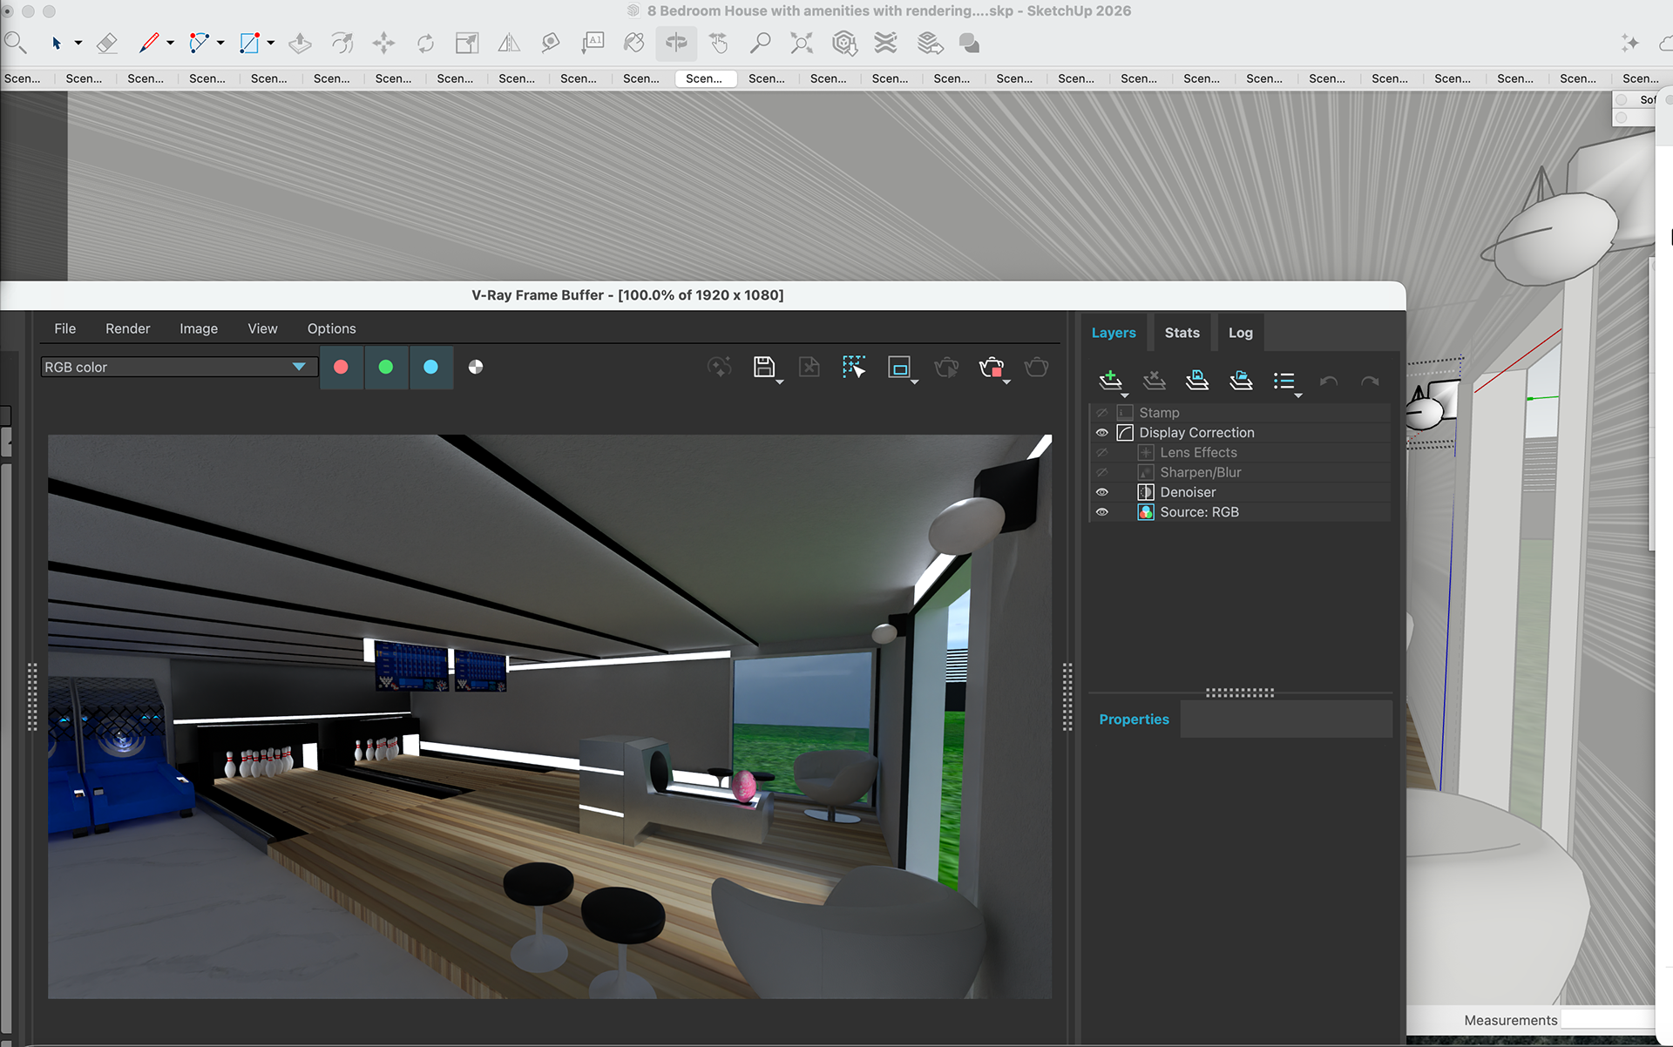Click the Push/Pull tool icon
Screen dimensions: 1673x1047
click(300, 43)
